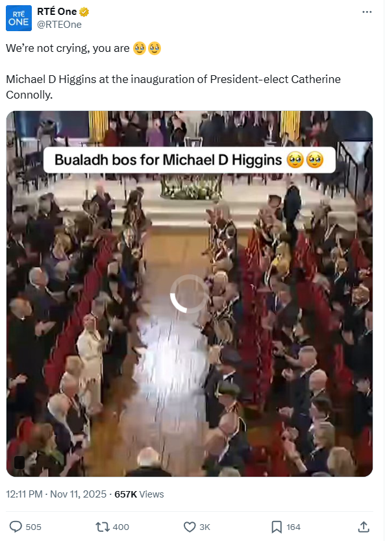Viewport: 385px width, 541px height.
Task: Click the 164 bookmarks count
Action: click(x=293, y=527)
